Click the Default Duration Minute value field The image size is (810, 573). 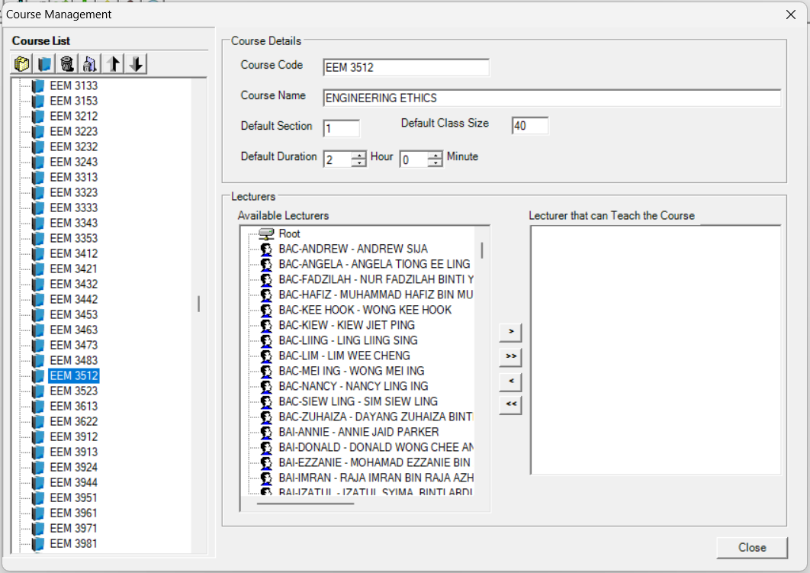[x=414, y=159]
